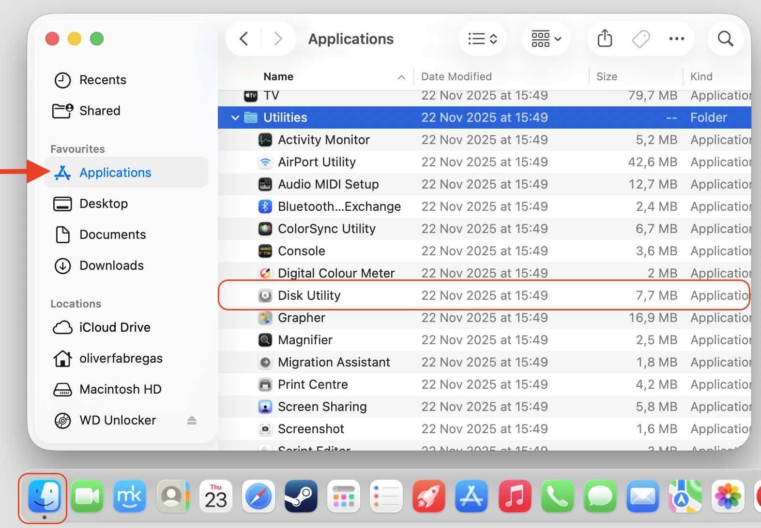Open the list view options control
This screenshot has width=761, height=528.
[483, 39]
